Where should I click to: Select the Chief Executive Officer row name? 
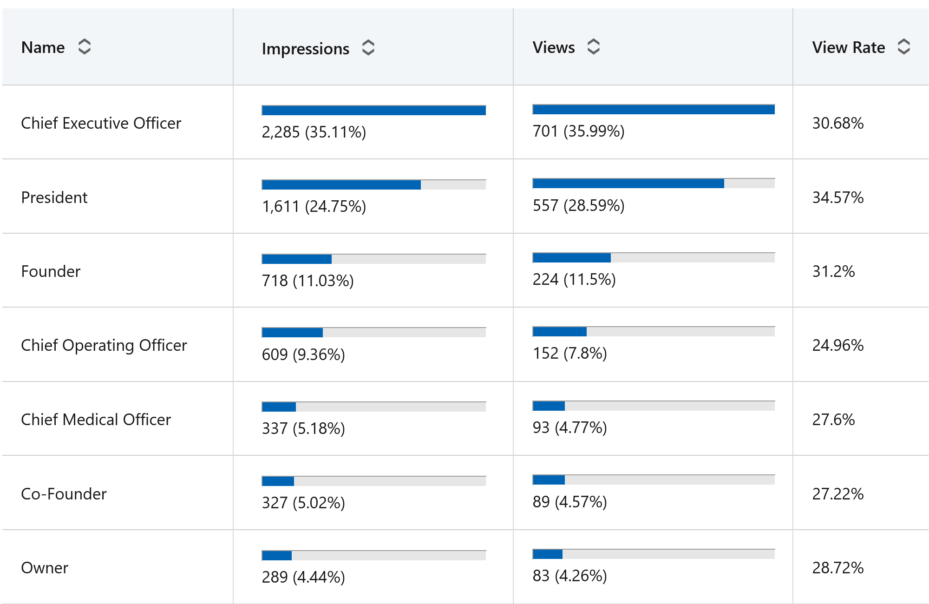click(101, 123)
